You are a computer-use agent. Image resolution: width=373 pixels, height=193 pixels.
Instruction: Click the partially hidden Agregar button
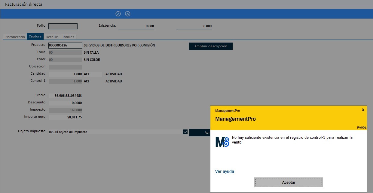point(200,132)
